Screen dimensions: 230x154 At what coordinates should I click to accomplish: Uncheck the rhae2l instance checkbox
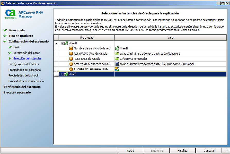[56, 43]
